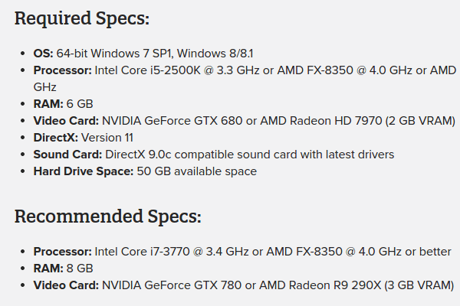This screenshot has width=460, height=306.
Task: Select the "6 GB" RAM value
Action: pos(80,104)
